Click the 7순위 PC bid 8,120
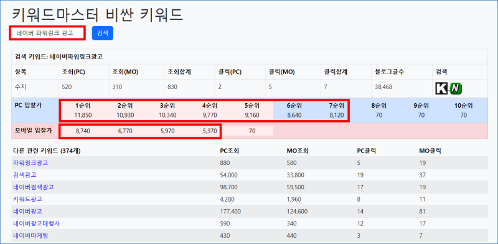The height and width of the screenshot is (244, 498). [x=337, y=115]
